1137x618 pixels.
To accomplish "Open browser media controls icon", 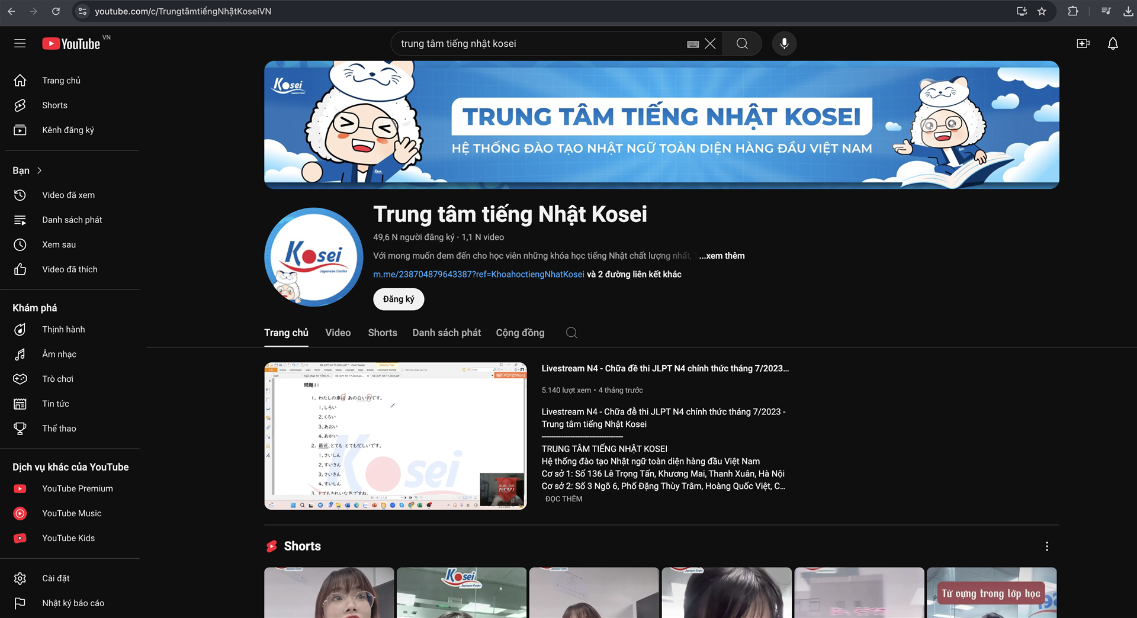I will [1106, 11].
